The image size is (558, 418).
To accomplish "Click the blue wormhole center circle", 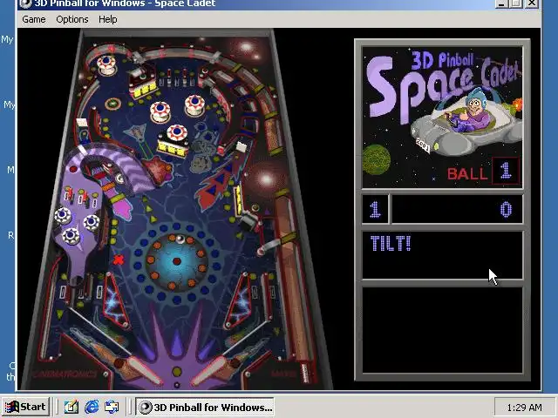I will click(177, 261).
